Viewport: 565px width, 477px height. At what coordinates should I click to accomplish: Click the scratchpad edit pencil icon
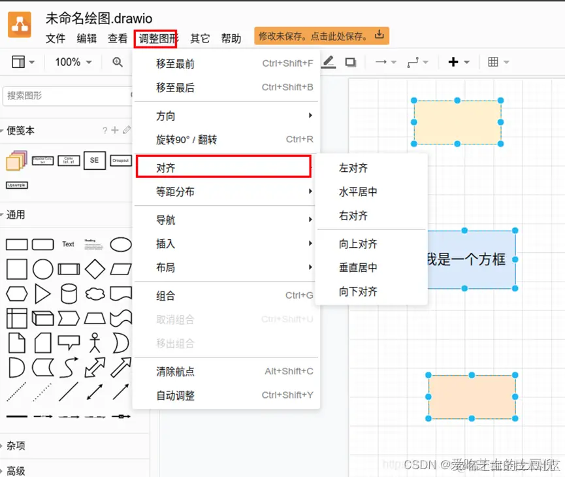pos(127,130)
